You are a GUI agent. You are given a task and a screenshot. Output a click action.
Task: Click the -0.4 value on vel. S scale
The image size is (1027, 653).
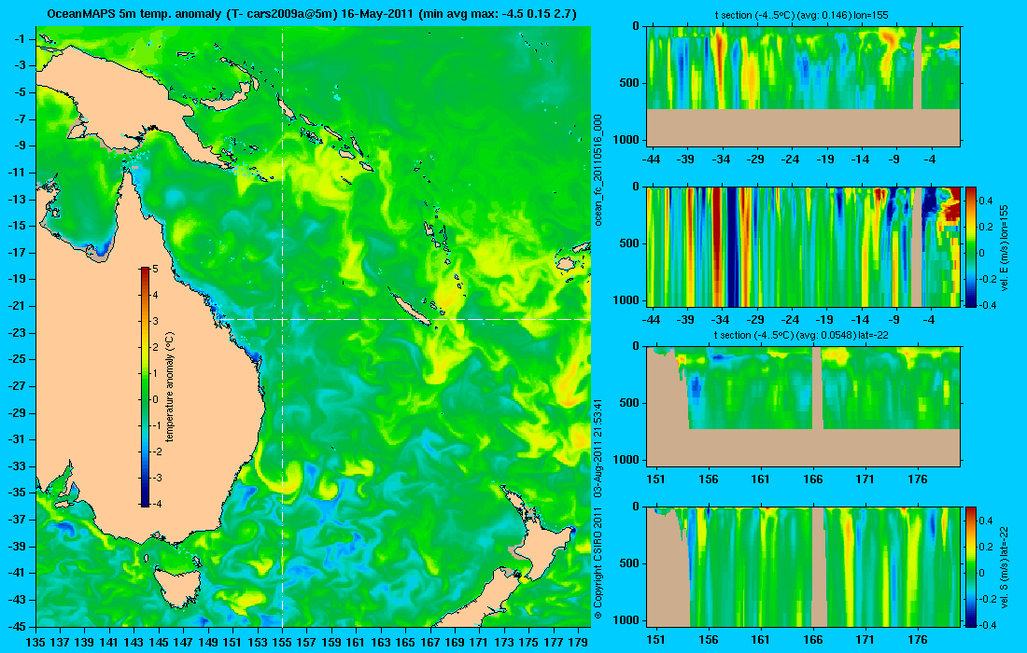(988, 625)
